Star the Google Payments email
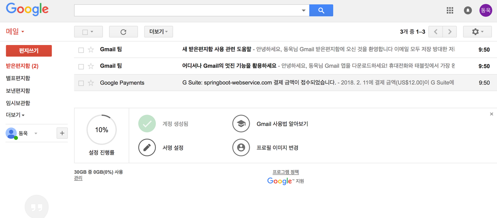 coord(91,83)
